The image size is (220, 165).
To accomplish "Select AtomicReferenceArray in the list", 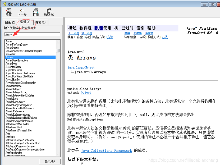I will pyautogui.click(x=18, y=115).
